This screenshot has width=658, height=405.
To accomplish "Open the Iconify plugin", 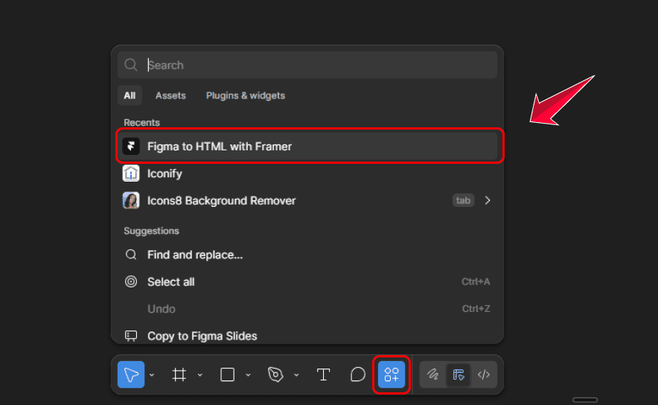I will click(x=307, y=173).
